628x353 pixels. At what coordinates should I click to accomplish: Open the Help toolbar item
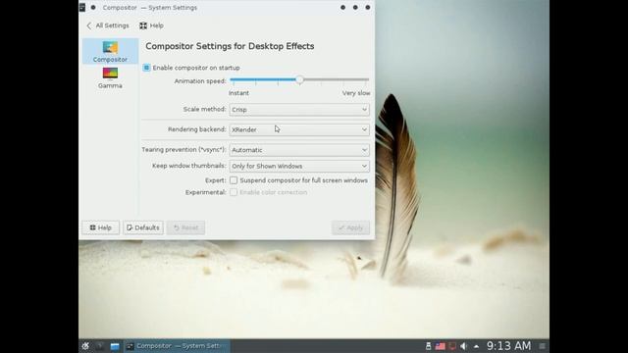click(151, 25)
